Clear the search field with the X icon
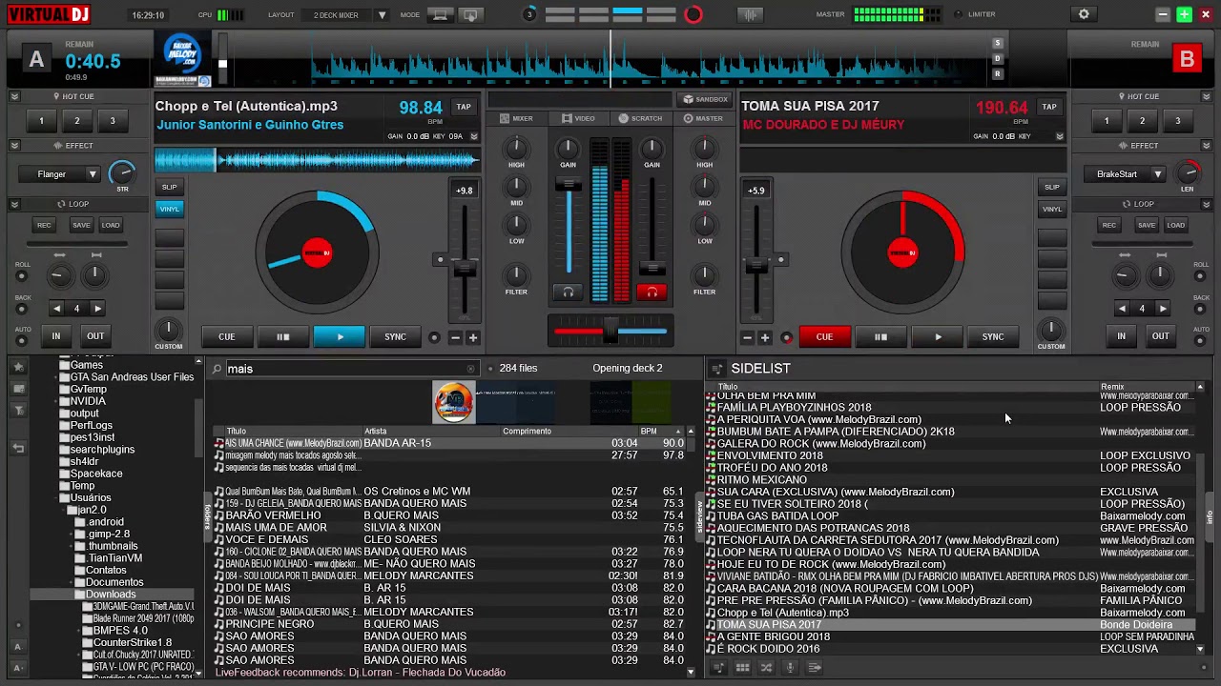The width and height of the screenshot is (1221, 686). (x=470, y=369)
